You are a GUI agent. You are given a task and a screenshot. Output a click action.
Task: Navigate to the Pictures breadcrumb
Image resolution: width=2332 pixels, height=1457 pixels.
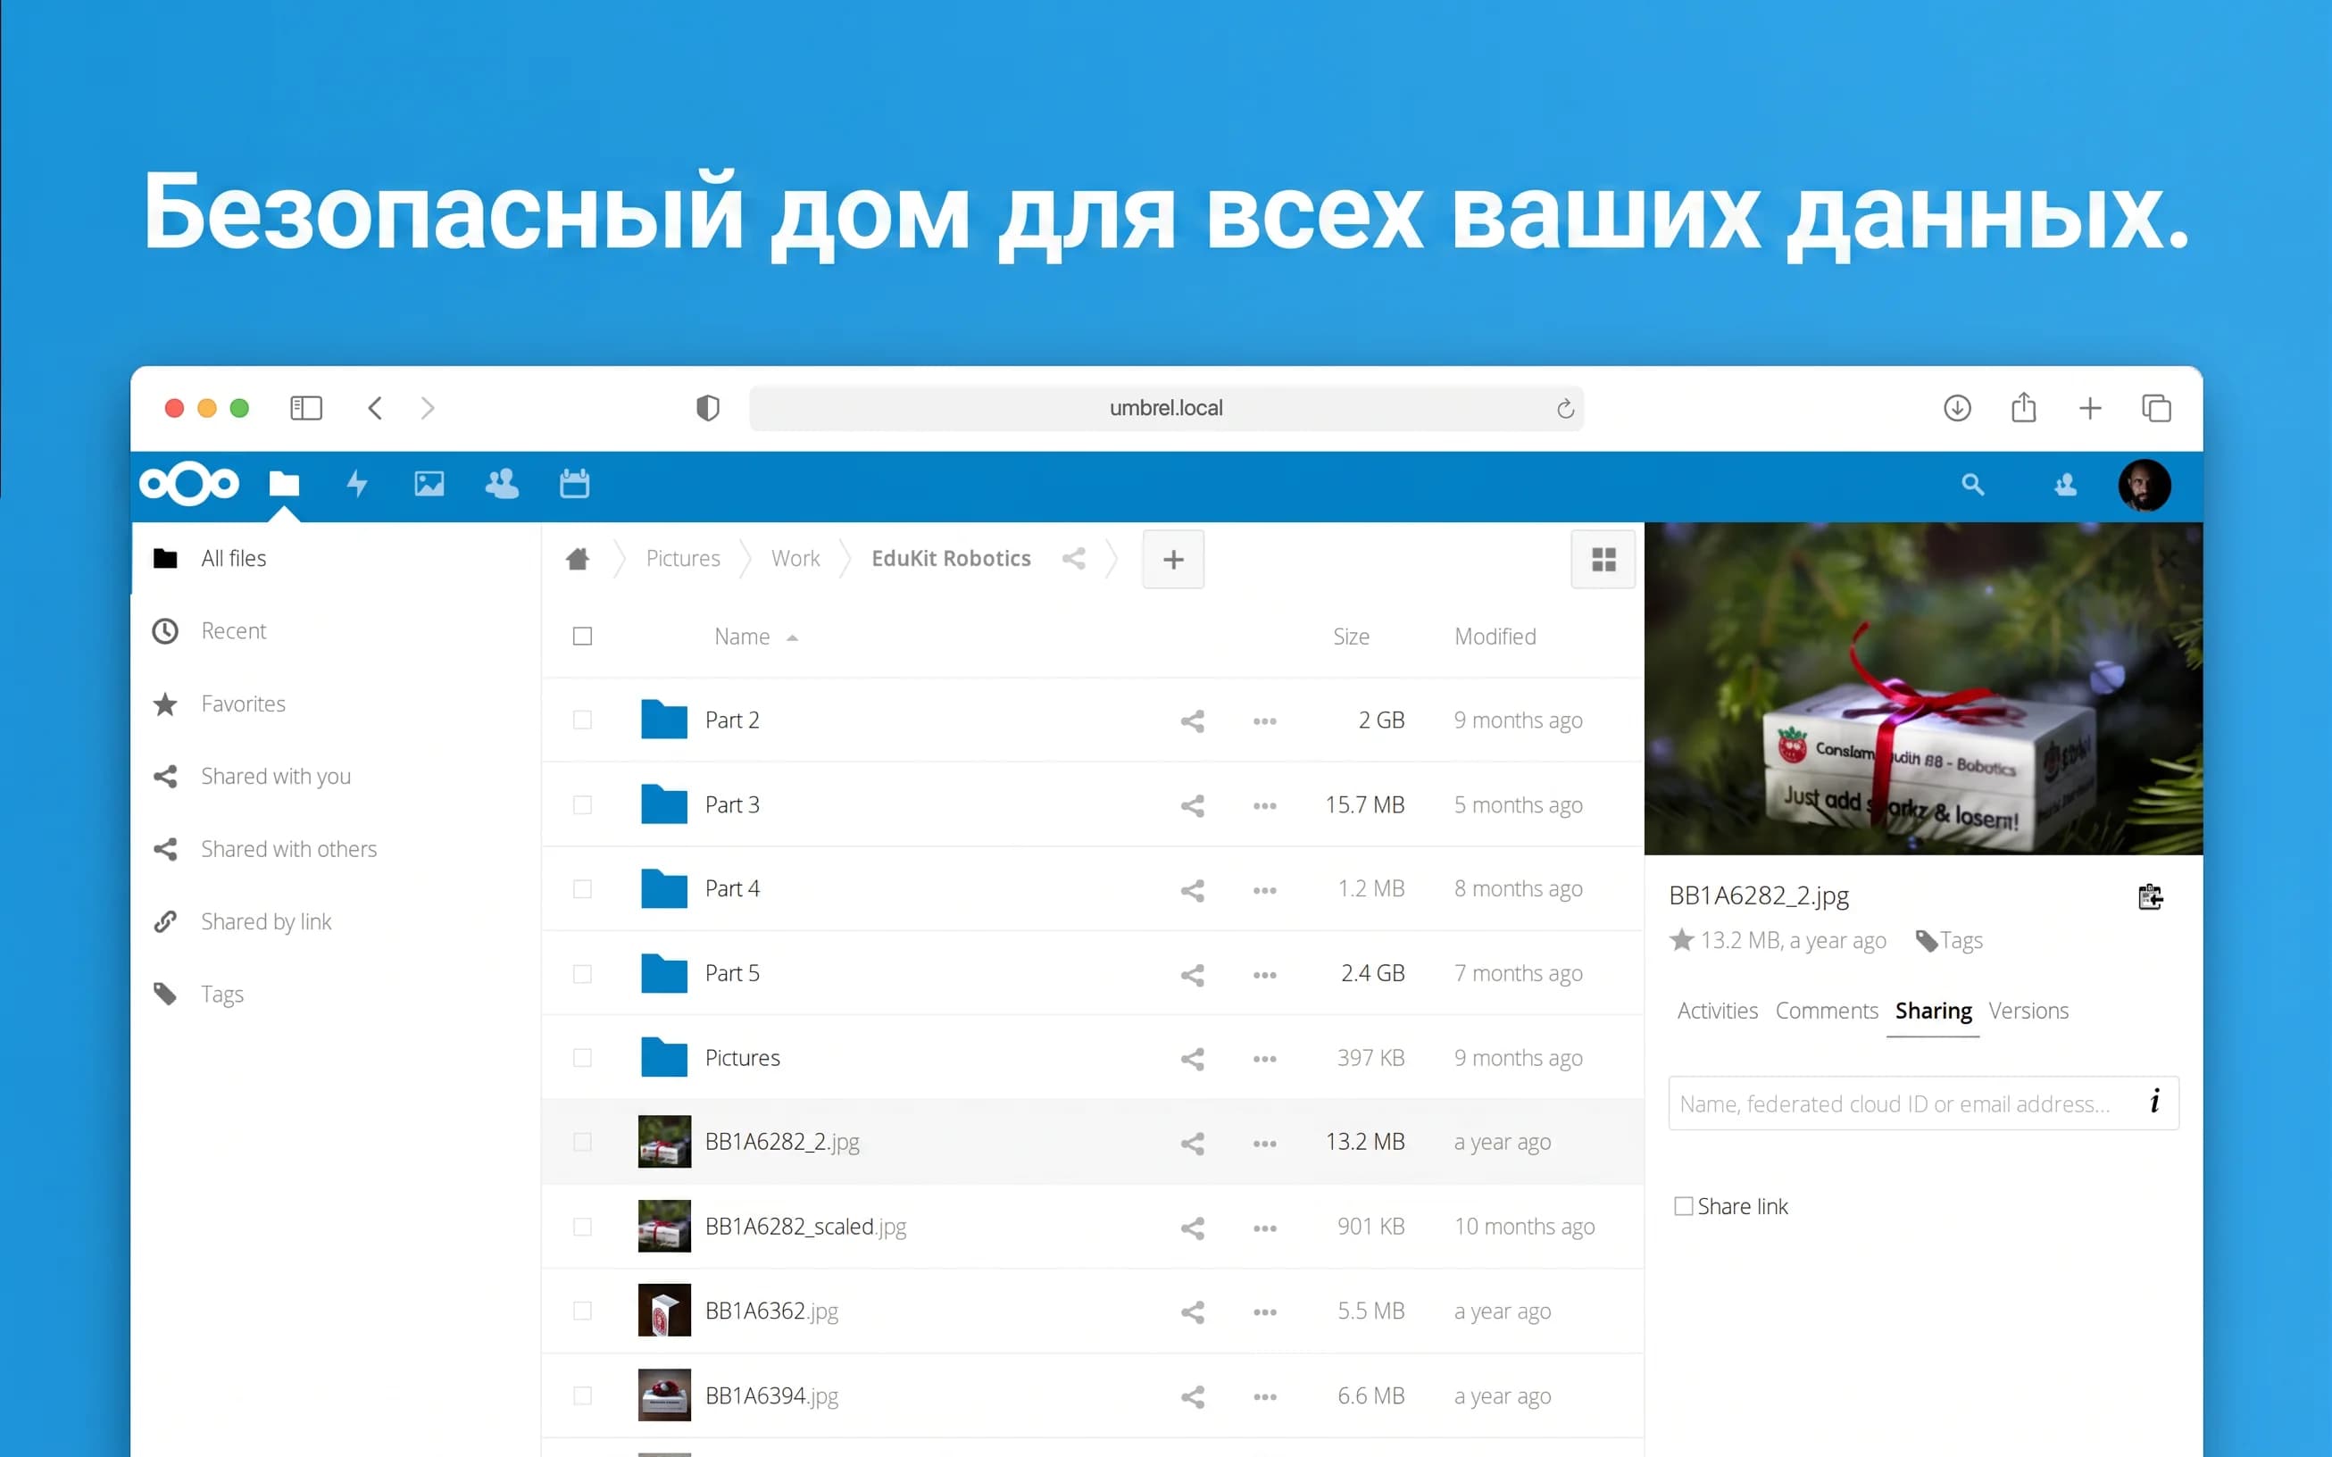point(683,558)
